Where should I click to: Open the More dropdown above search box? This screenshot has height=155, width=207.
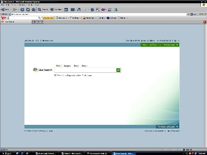pos(84,66)
